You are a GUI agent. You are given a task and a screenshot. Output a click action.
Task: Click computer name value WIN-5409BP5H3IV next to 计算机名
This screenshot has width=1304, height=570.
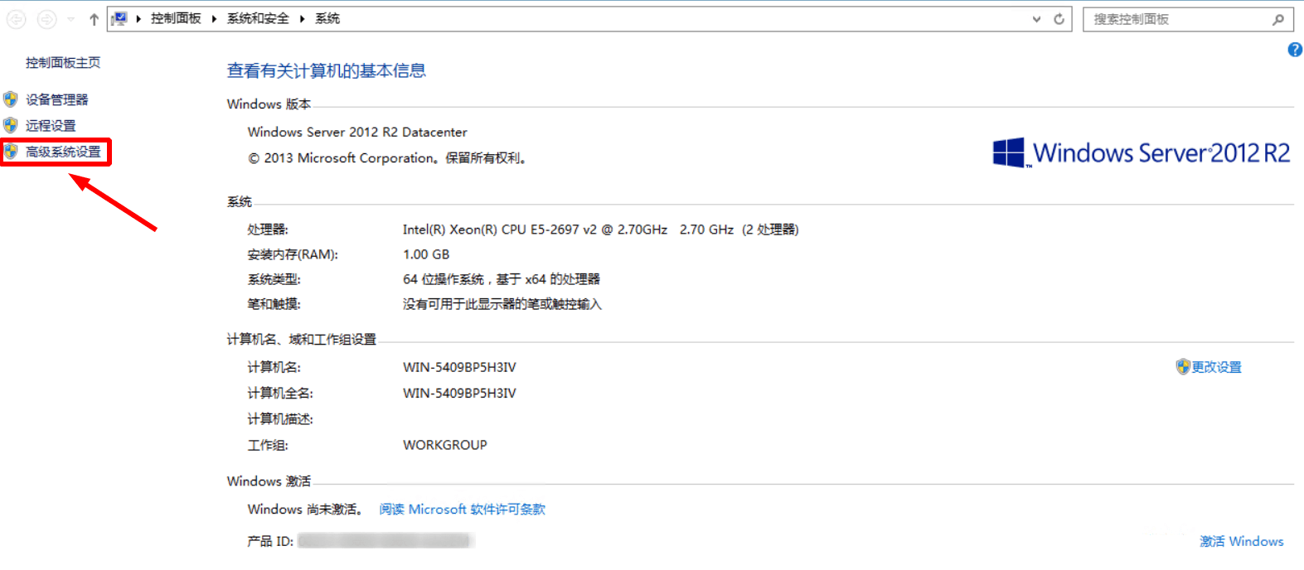459,367
